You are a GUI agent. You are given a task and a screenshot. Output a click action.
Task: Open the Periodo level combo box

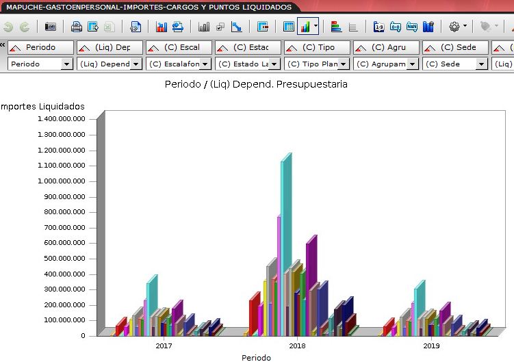pyautogui.click(x=40, y=64)
